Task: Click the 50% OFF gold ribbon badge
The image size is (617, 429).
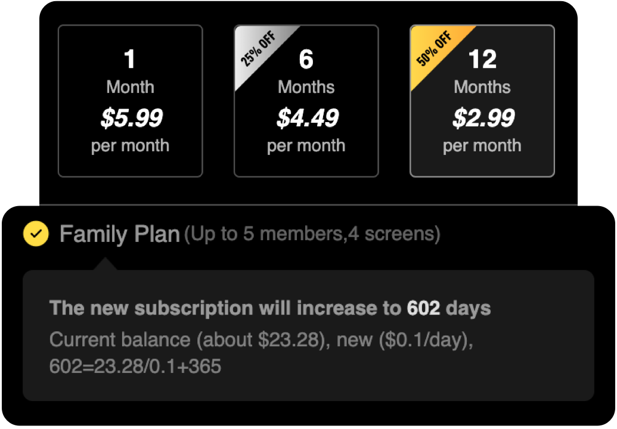Action: [x=433, y=49]
